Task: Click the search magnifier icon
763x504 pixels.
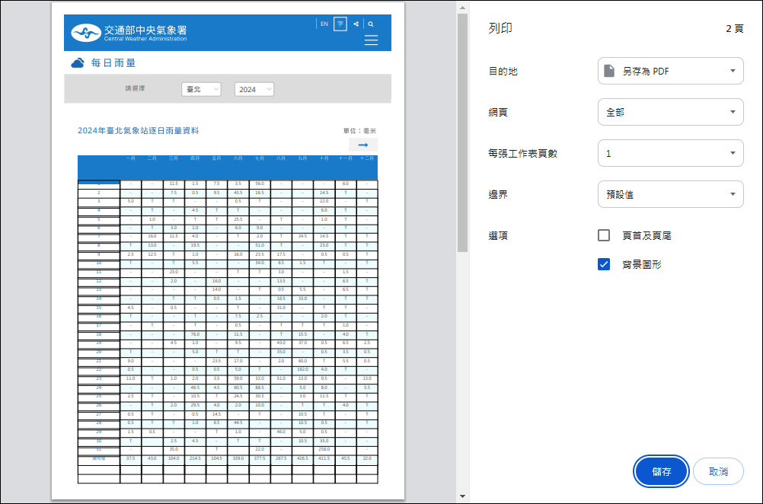Action: pos(371,24)
